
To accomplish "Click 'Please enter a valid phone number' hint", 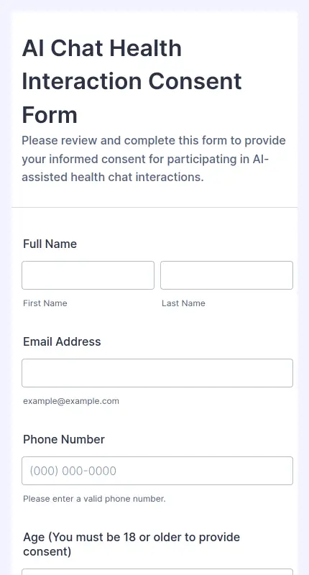I will coord(94,499).
